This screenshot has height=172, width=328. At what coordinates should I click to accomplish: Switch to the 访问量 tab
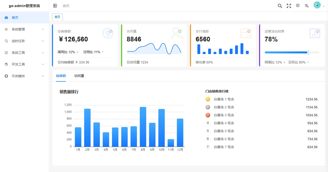pos(79,76)
